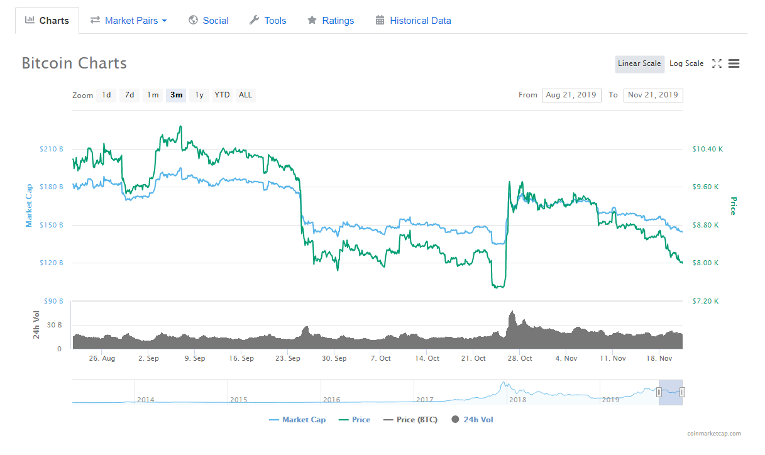Open the Tools tab
The width and height of the screenshot is (765, 455).
click(x=268, y=21)
